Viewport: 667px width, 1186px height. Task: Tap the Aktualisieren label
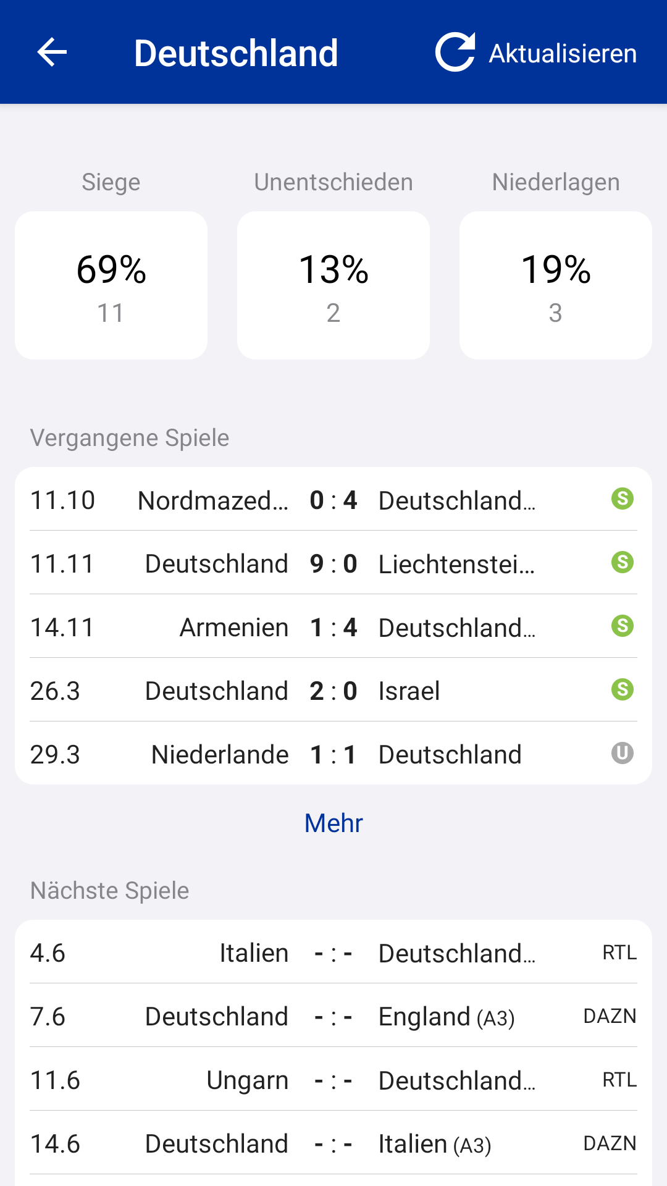(x=563, y=54)
